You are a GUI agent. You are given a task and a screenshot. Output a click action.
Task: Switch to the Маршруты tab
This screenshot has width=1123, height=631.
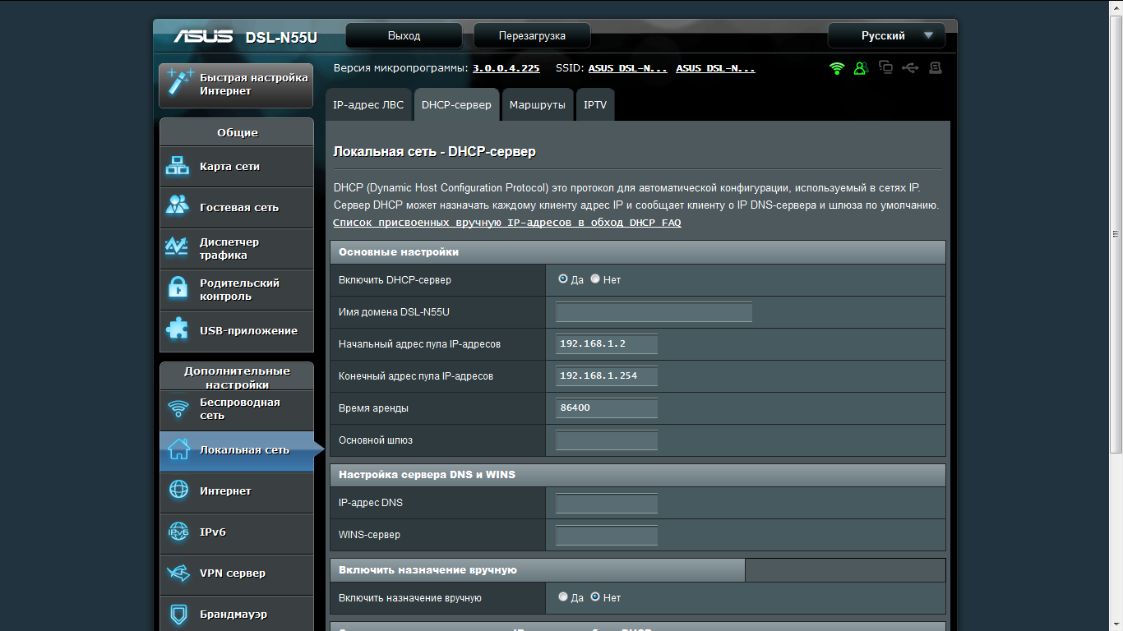click(x=537, y=104)
